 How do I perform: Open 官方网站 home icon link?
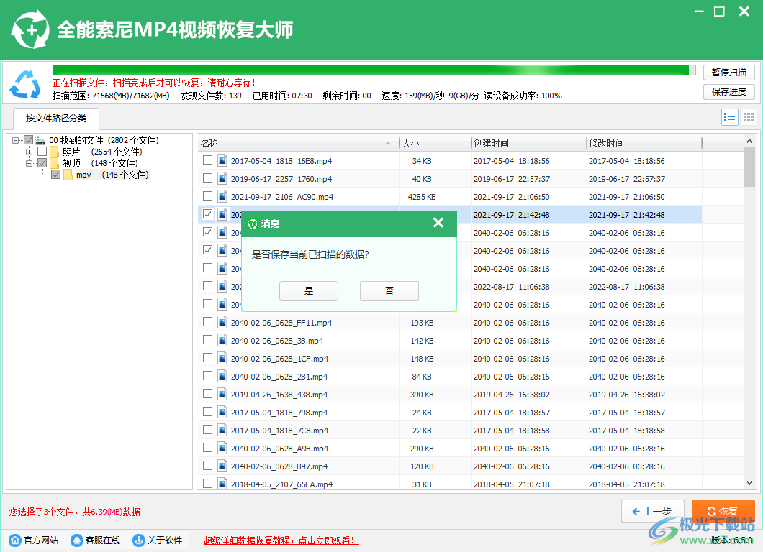(15, 540)
